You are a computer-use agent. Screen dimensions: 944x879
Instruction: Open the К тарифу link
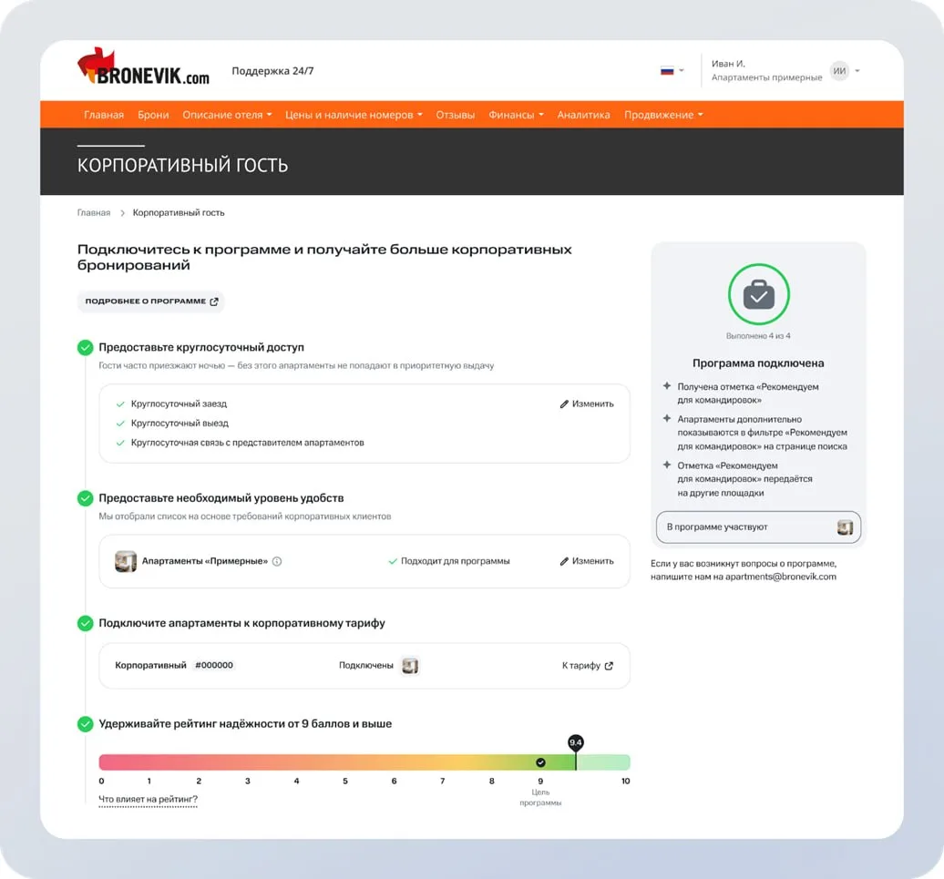[588, 666]
